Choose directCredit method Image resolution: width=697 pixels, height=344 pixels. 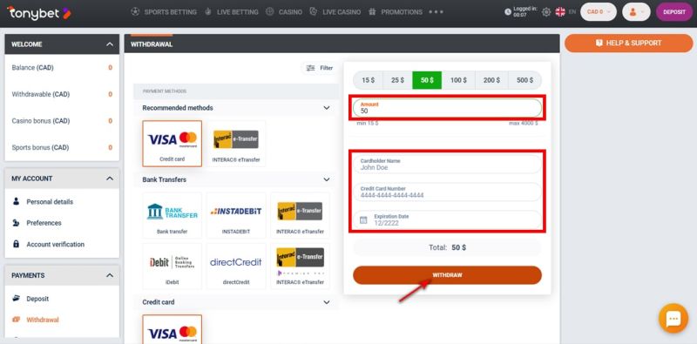(236, 266)
